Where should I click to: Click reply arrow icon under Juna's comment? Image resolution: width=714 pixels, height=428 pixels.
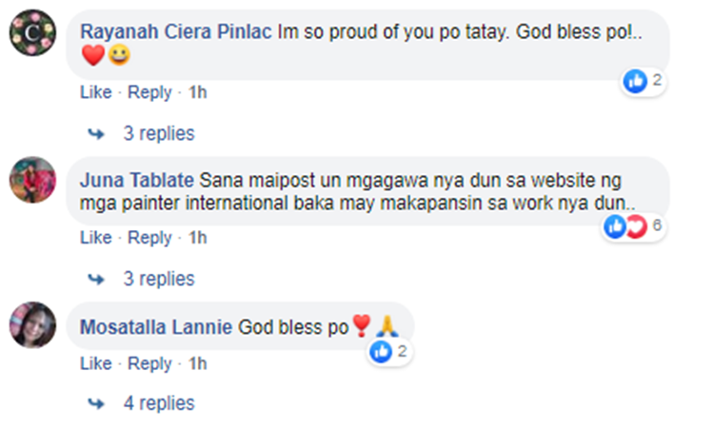(x=96, y=279)
